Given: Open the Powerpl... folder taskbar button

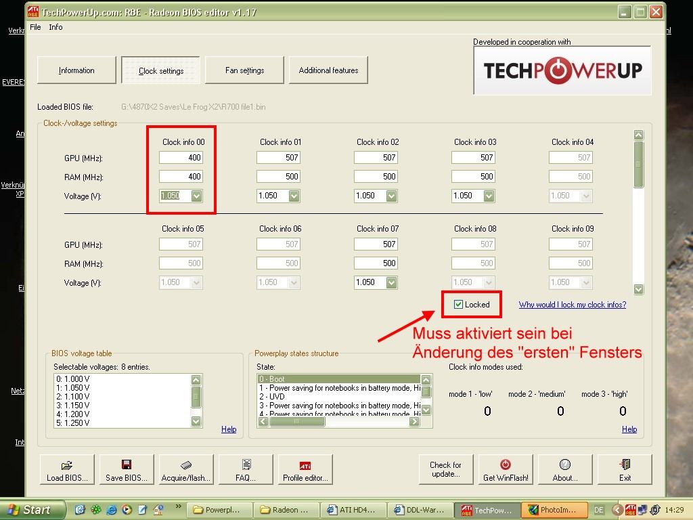Looking at the screenshot, I should point(220,510).
